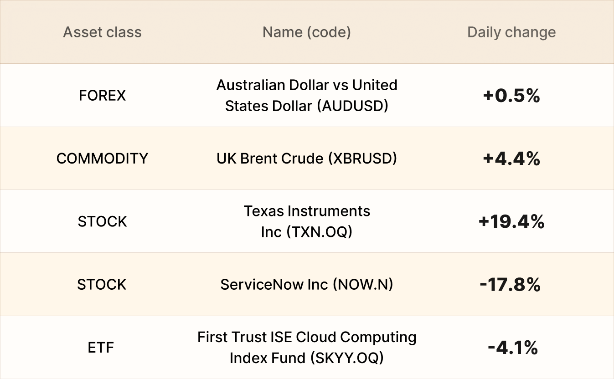614x379 pixels.
Task: Click the First Trust ISE Cloud Computing name
Action: click(x=307, y=338)
